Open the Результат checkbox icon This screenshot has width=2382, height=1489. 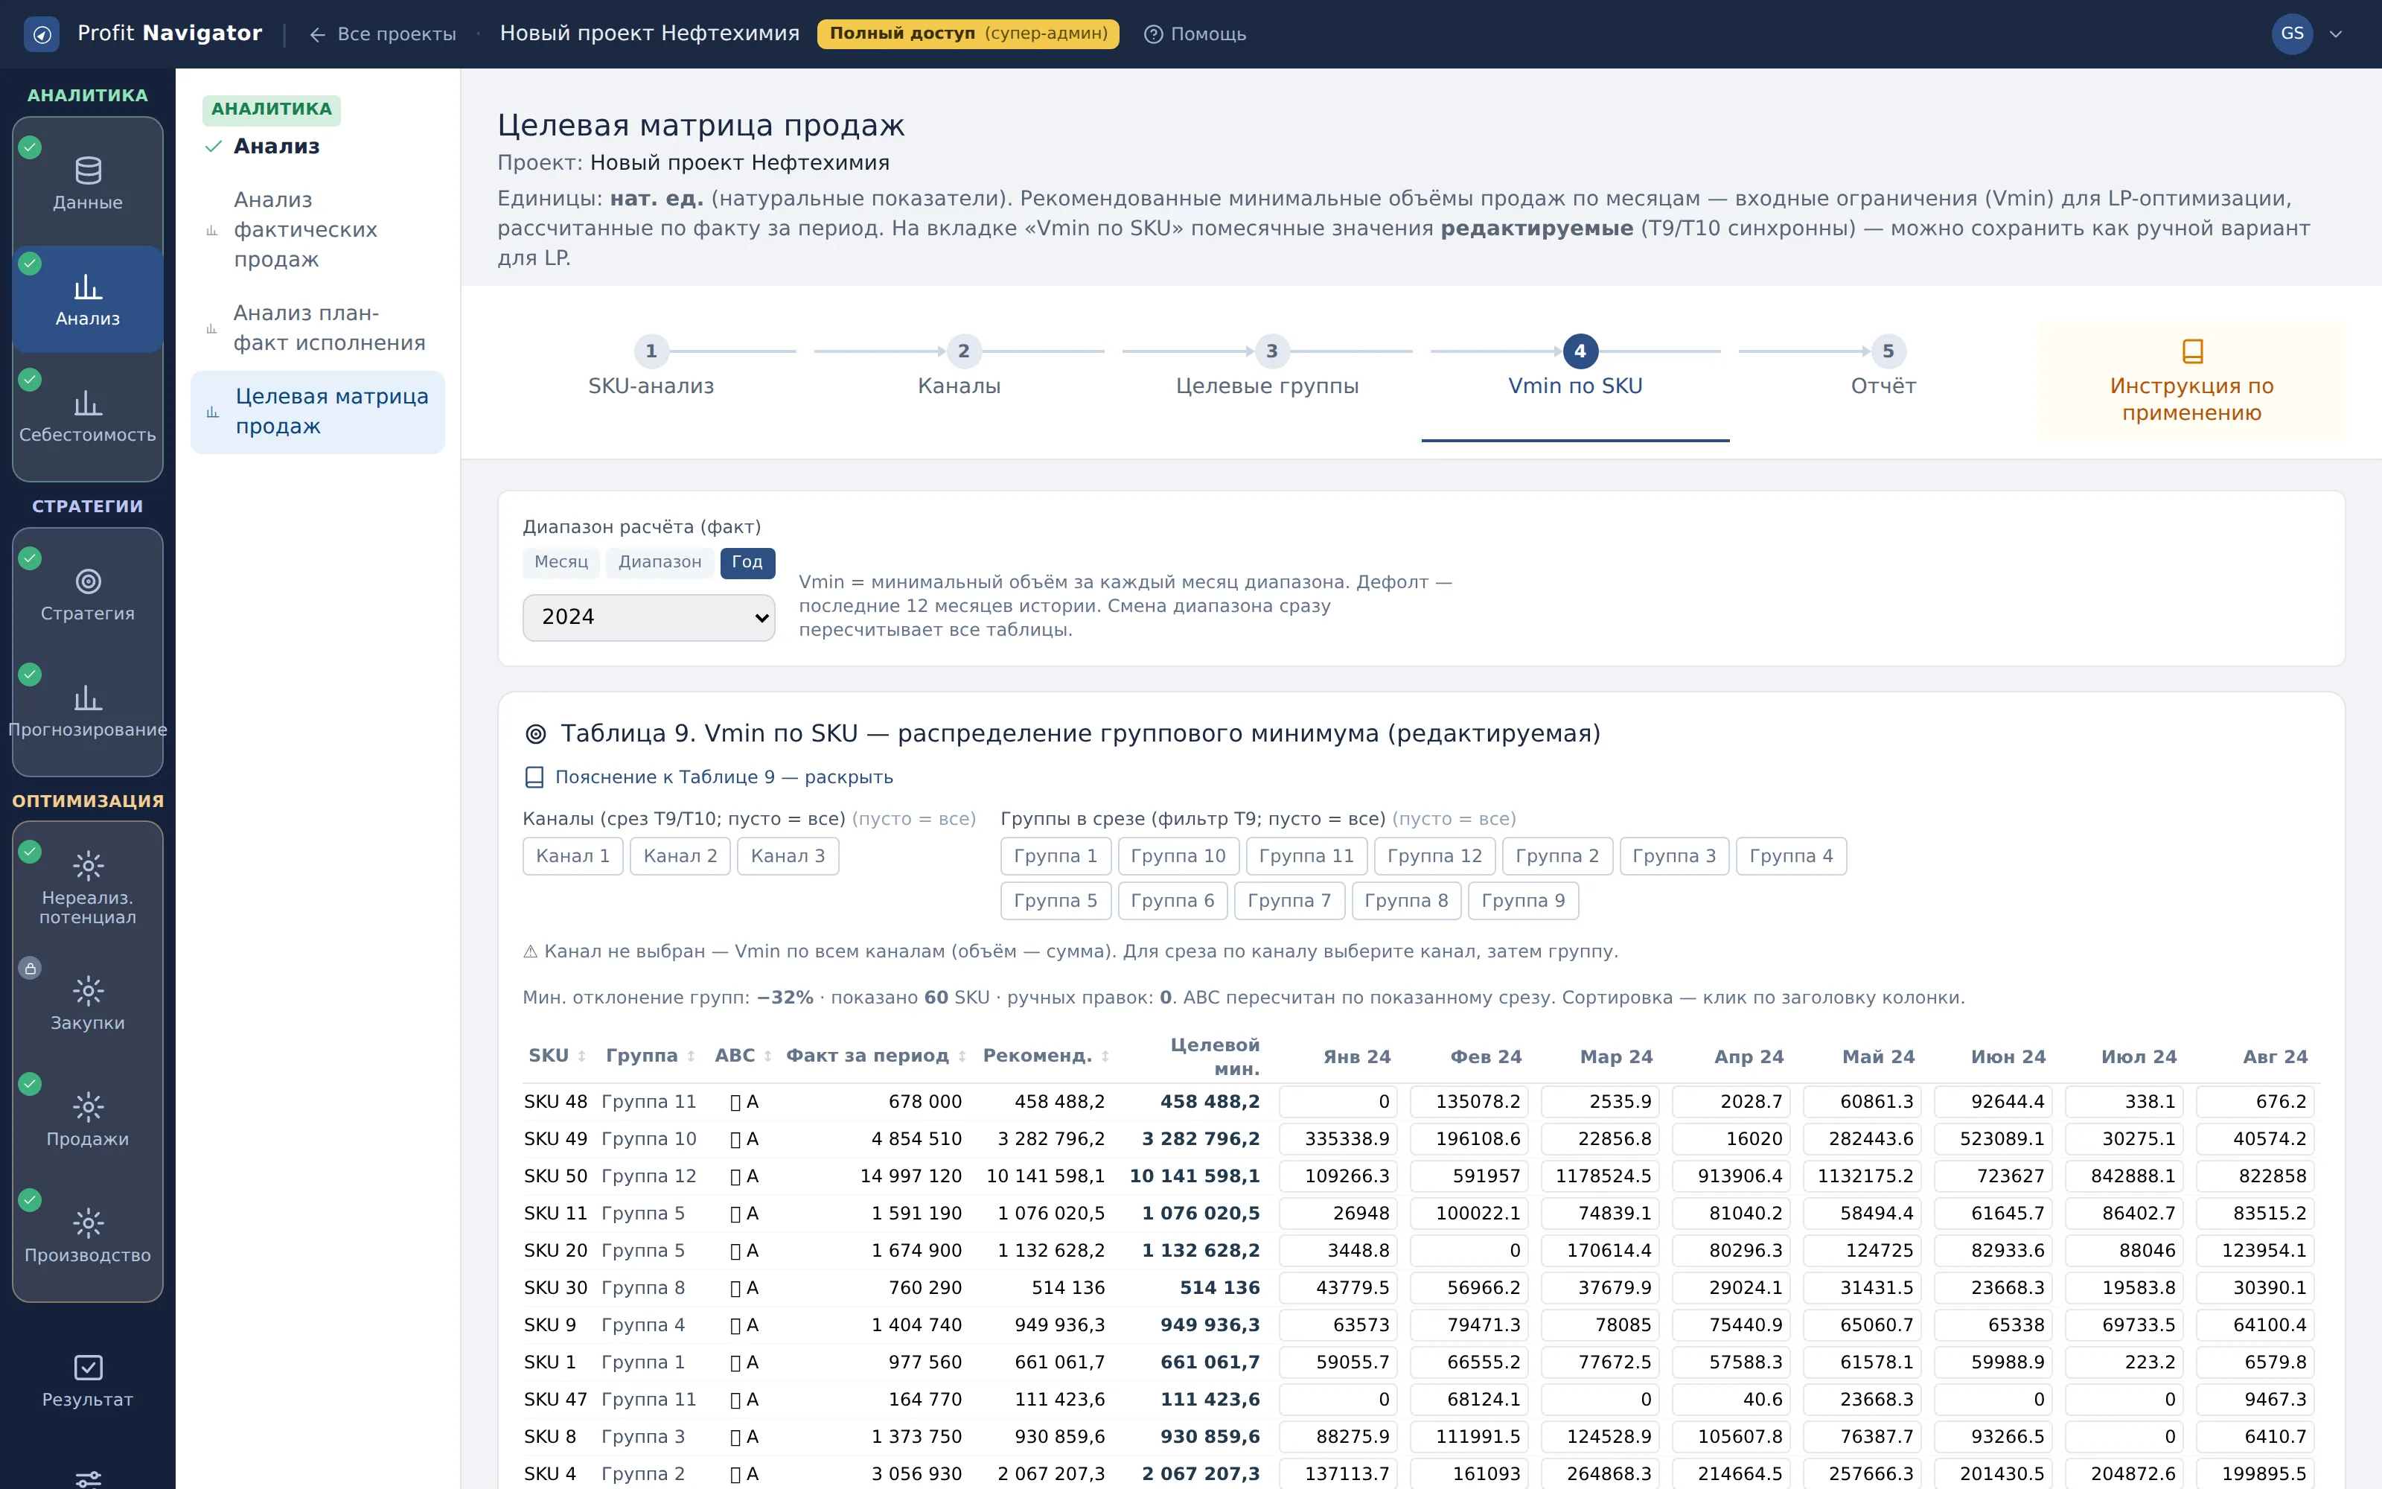click(88, 1367)
